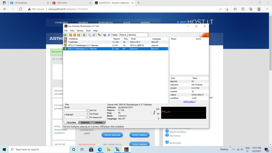This screenshot has width=272, height=153.
Task: Click the lock icon of SFTG.LT row
Action: coord(65,45)
